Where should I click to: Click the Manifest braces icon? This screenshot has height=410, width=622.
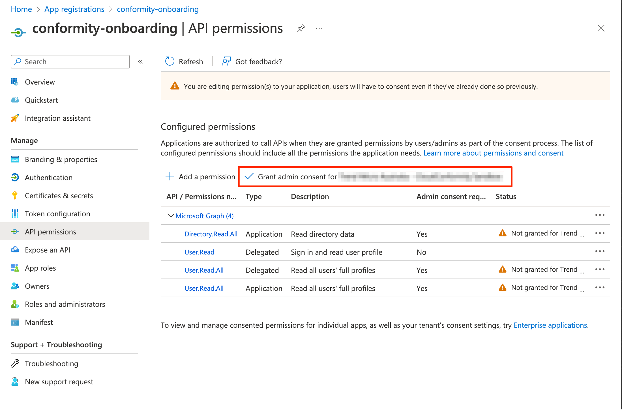click(15, 322)
